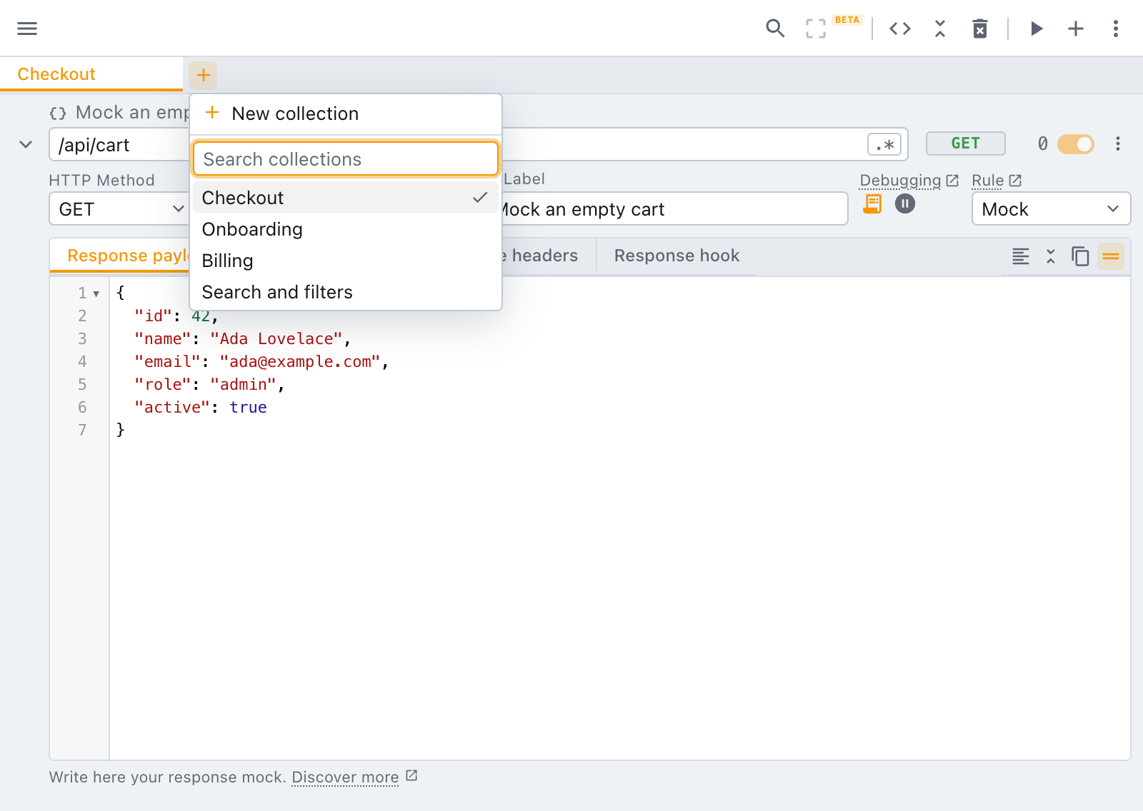Click line number 4 in the gutter
The height and width of the screenshot is (811, 1143).
(x=82, y=362)
